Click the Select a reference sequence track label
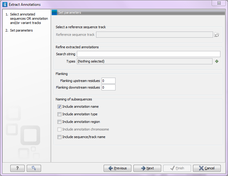 [x=81, y=27]
